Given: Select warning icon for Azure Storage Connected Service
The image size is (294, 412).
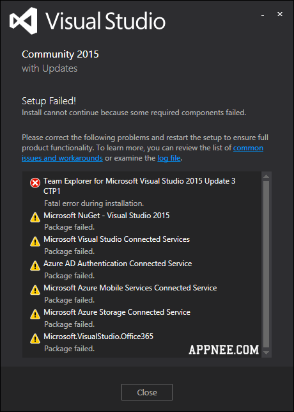Looking at the screenshot, I should coord(35,314).
